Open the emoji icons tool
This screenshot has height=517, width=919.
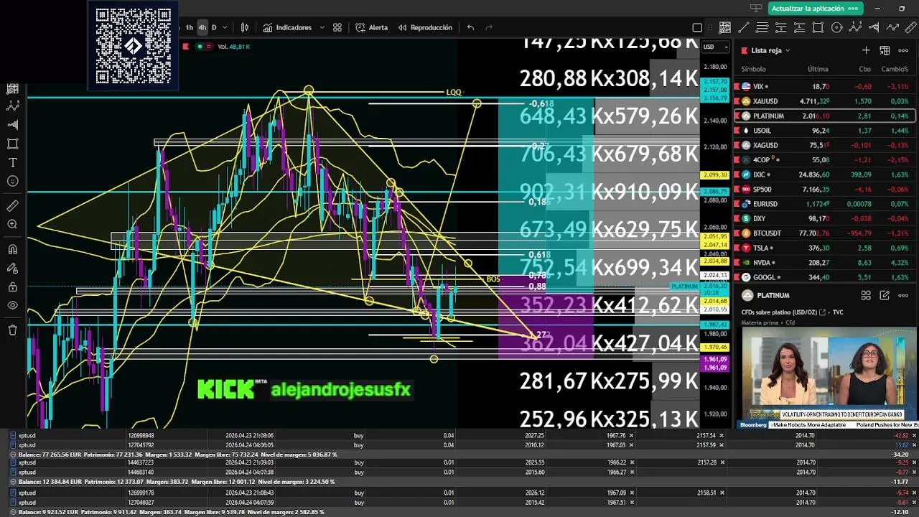coord(12,181)
